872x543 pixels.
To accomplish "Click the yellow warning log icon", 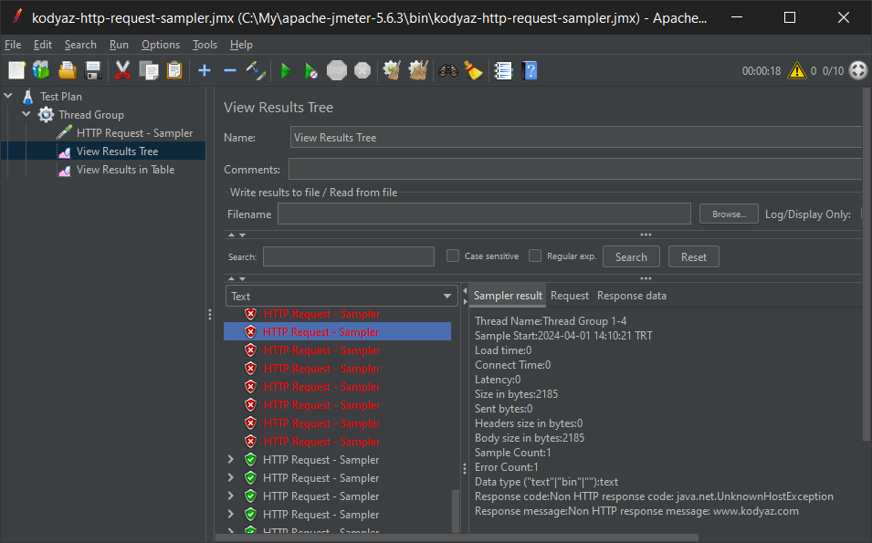I will click(x=796, y=70).
